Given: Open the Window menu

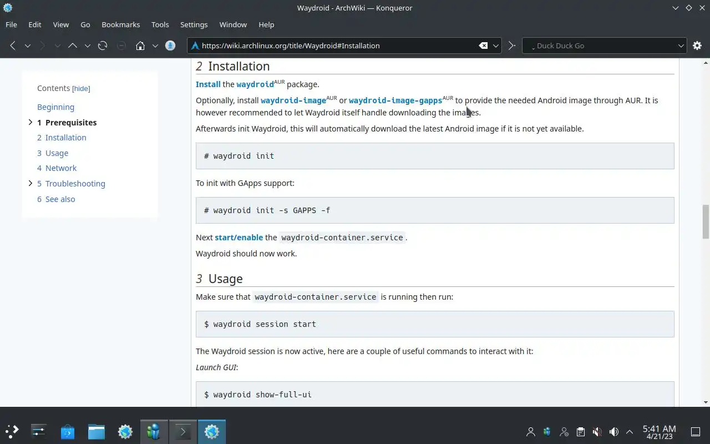Looking at the screenshot, I should click(x=233, y=24).
